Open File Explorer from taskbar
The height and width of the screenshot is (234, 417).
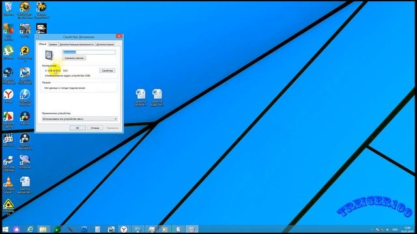pos(43,229)
